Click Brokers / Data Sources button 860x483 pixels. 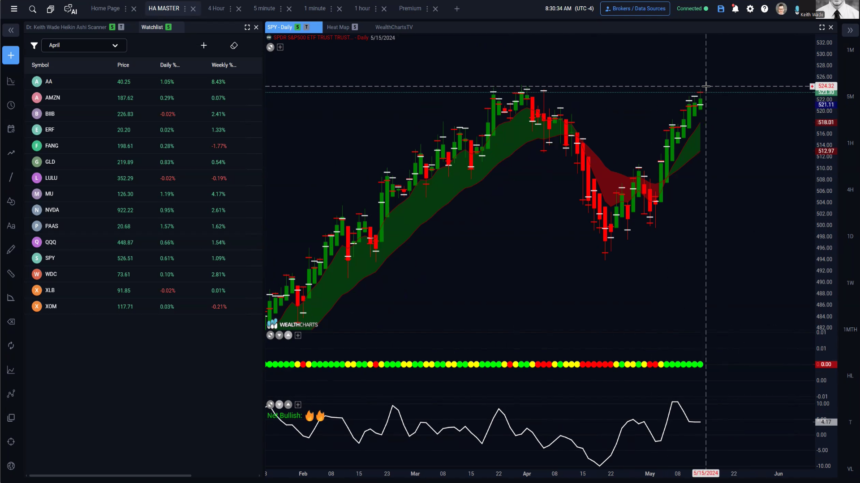pyautogui.click(x=635, y=8)
